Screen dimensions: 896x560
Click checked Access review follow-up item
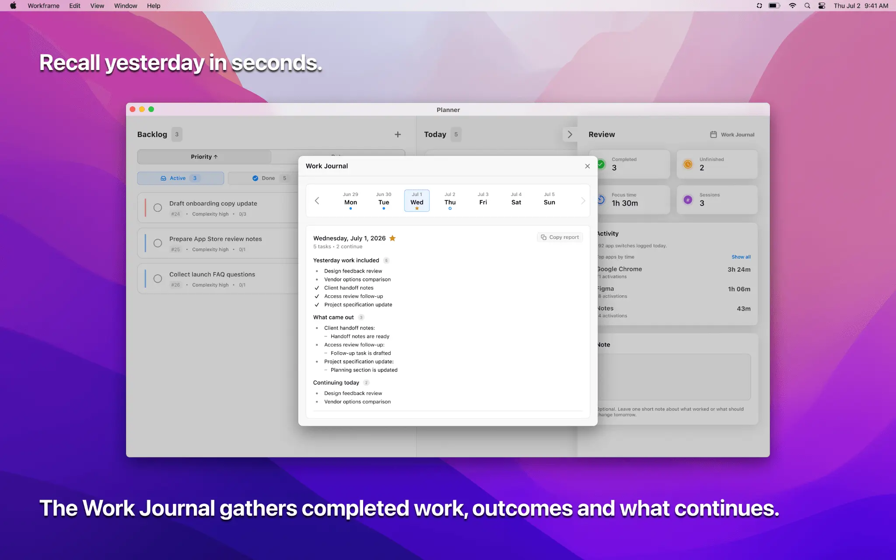pyautogui.click(x=353, y=296)
